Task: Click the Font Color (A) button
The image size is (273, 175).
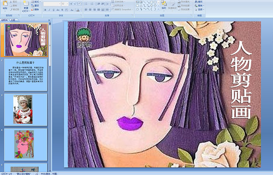Action: tap(78, 10)
